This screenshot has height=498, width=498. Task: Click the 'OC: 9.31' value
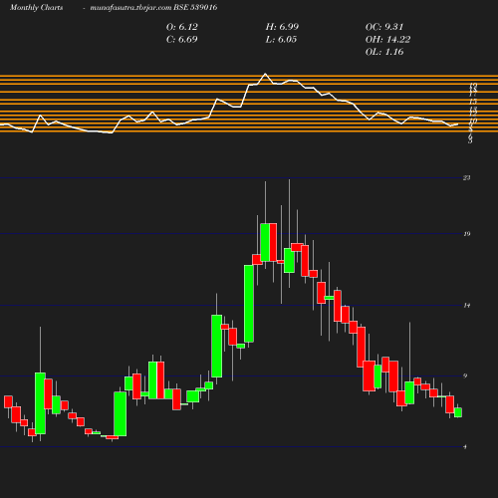pos(384,27)
